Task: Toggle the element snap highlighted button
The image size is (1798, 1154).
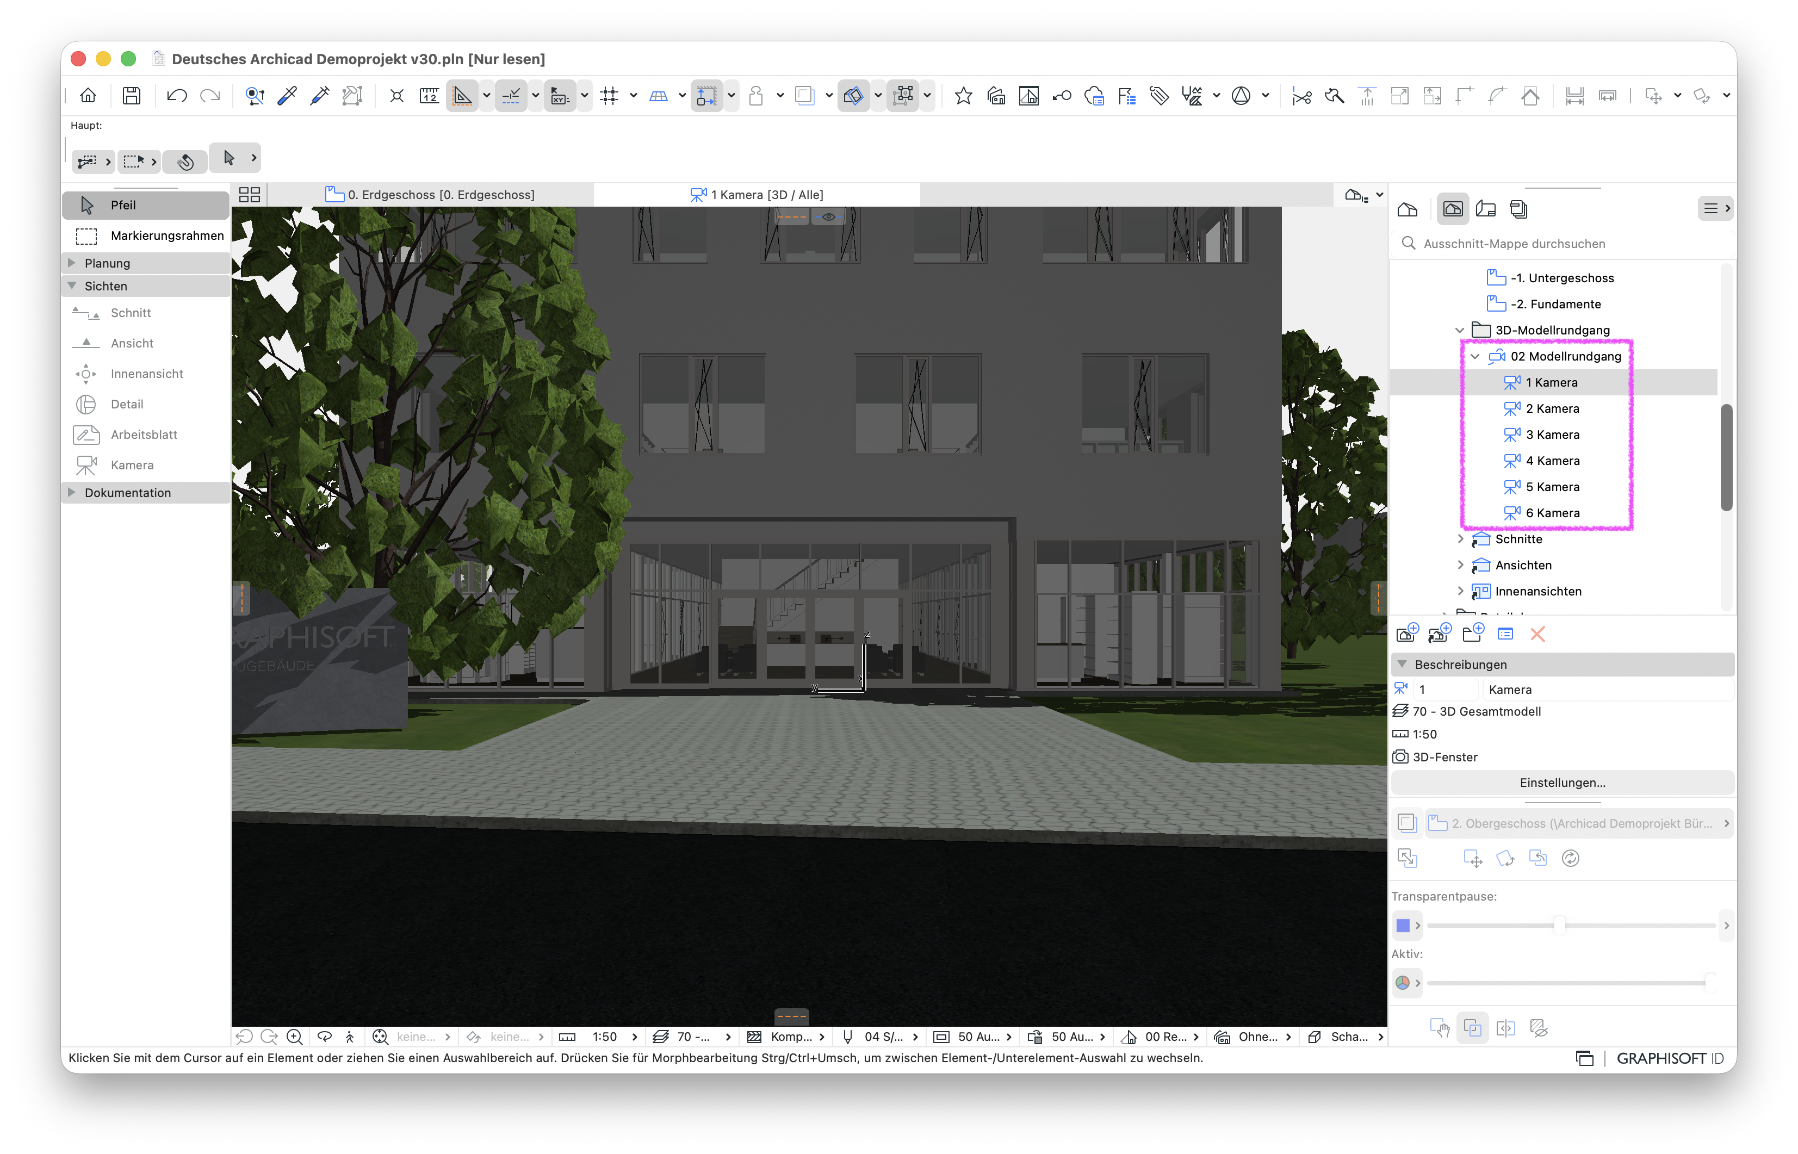Action: pos(706,96)
